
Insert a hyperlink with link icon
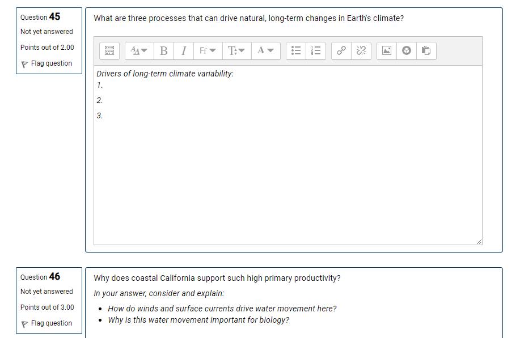(341, 50)
